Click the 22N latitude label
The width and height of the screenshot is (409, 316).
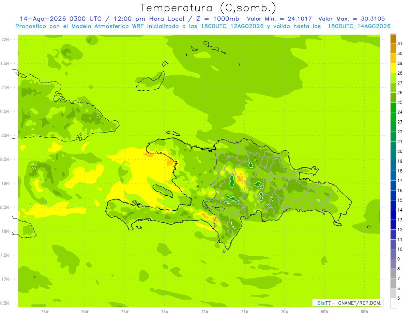click(5, 39)
